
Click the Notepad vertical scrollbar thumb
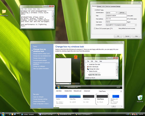(x=52, y=16)
